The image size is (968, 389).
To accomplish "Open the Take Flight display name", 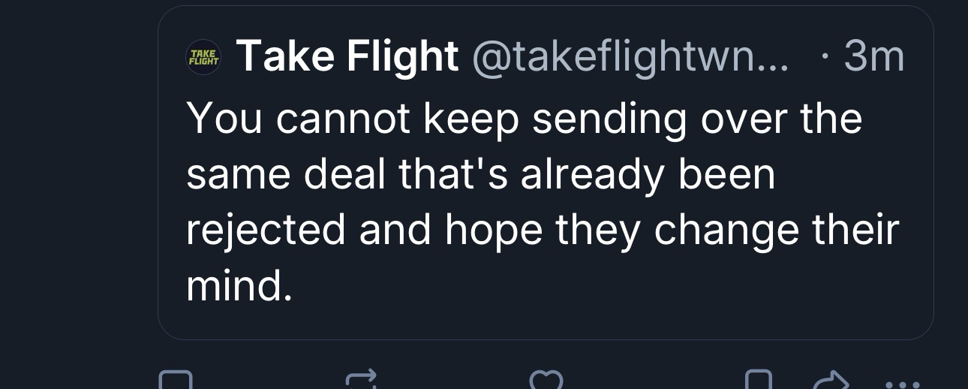I will point(347,57).
